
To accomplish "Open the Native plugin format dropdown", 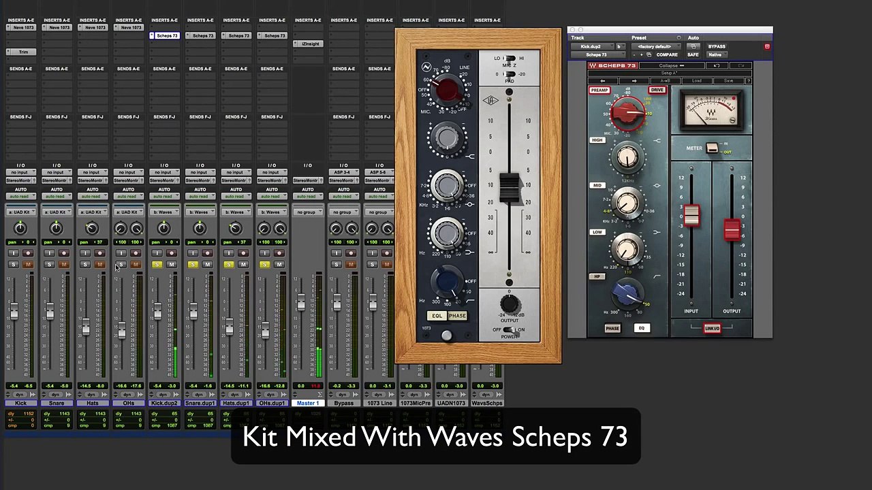I will [x=717, y=54].
